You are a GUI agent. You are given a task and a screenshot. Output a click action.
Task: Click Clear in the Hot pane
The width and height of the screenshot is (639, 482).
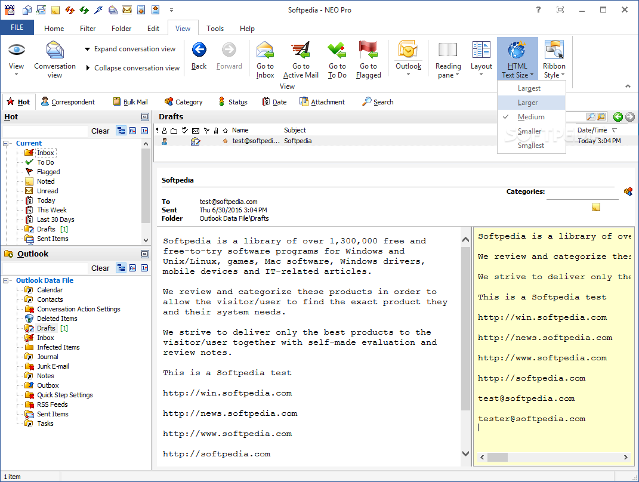(x=100, y=131)
